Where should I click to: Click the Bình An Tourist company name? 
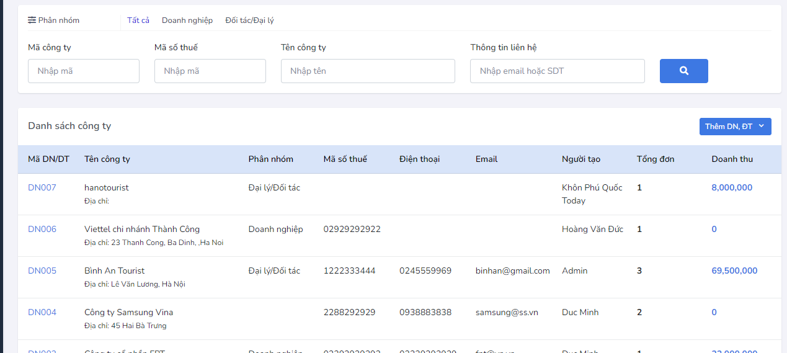[114, 270]
